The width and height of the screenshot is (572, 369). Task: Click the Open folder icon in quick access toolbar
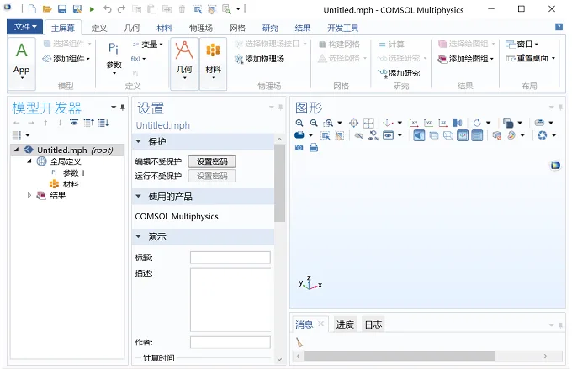pyautogui.click(x=47, y=9)
